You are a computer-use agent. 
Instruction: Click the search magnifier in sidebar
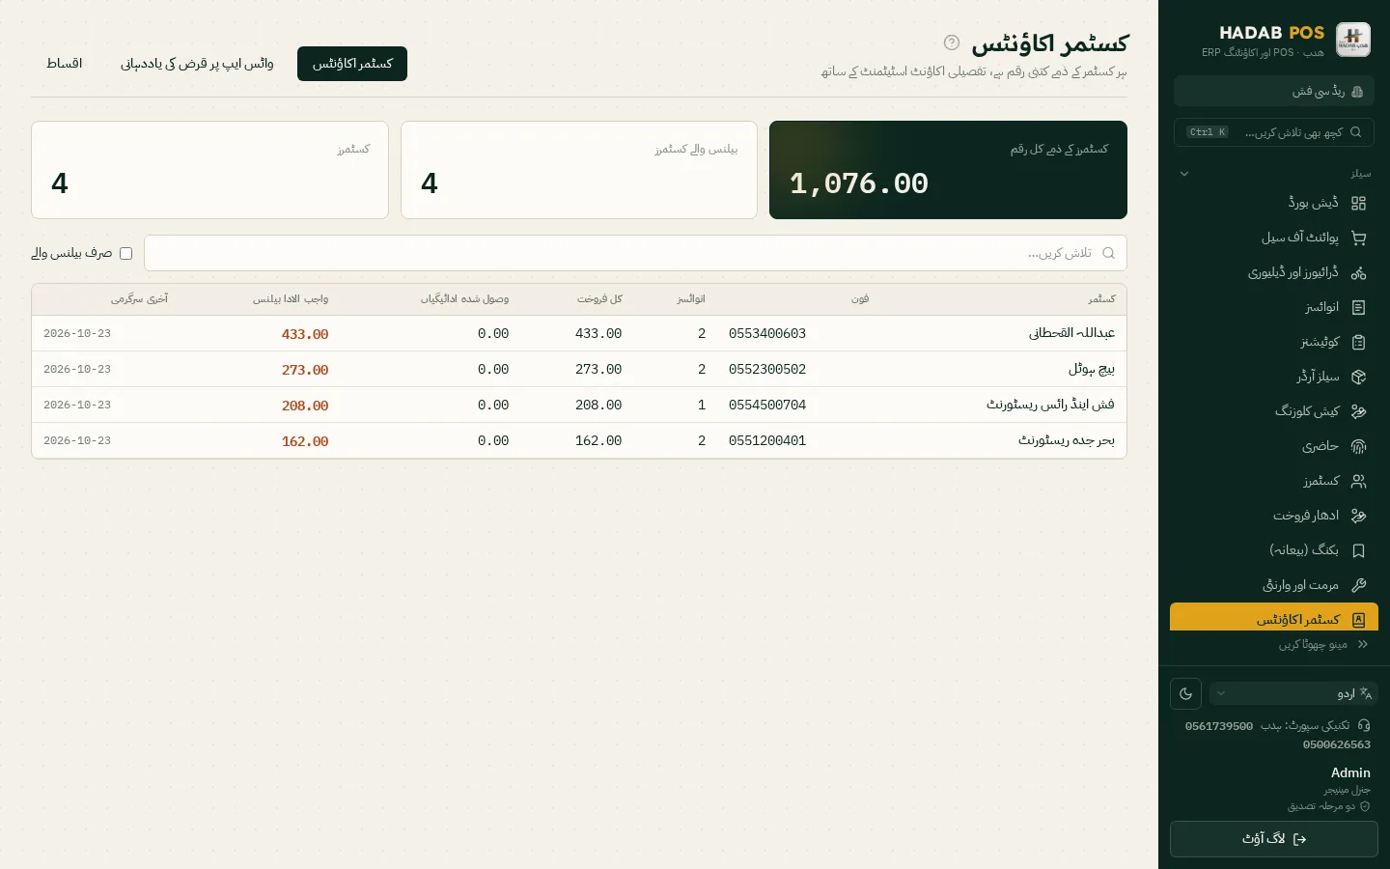click(x=1355, y=132)
